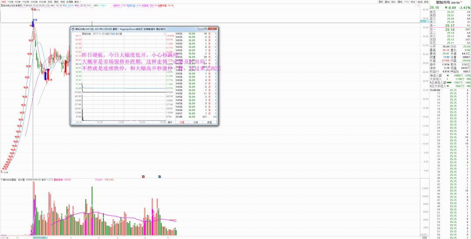Click the 复权 toolbar button
471x239 pixels.
[x=381, y=2]
